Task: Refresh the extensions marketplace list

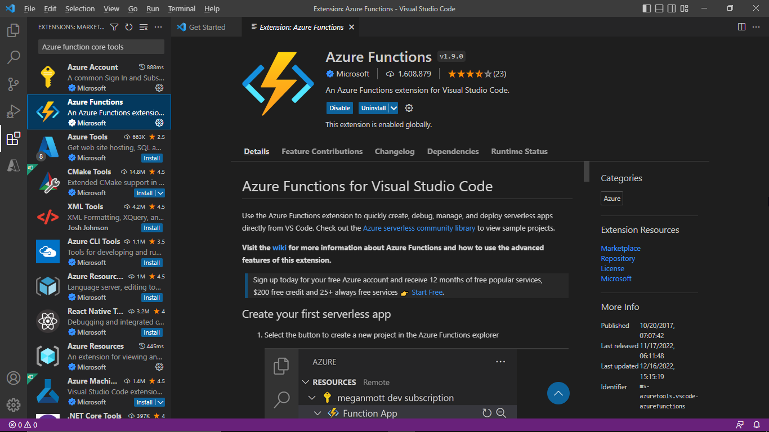Action: [x=128, y=26]
